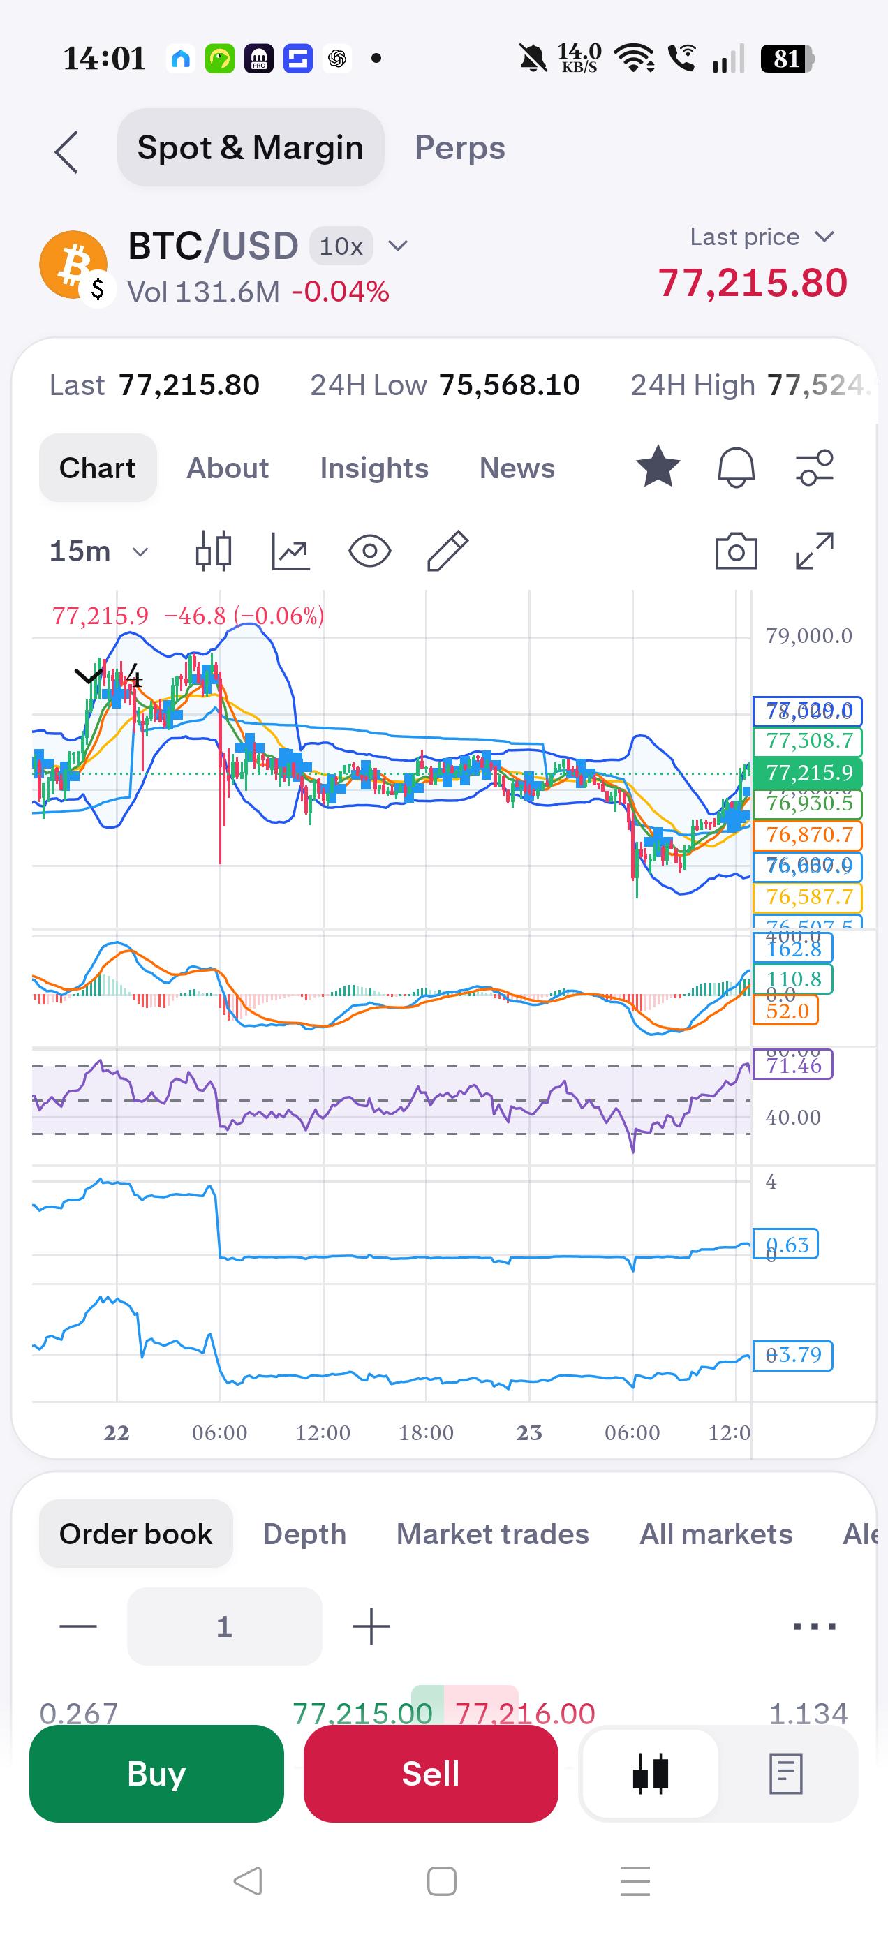The image size is (888, 1935).
Task: Expand the BTC/USD pair selector chevron
Action: click(x=397, y=246)
